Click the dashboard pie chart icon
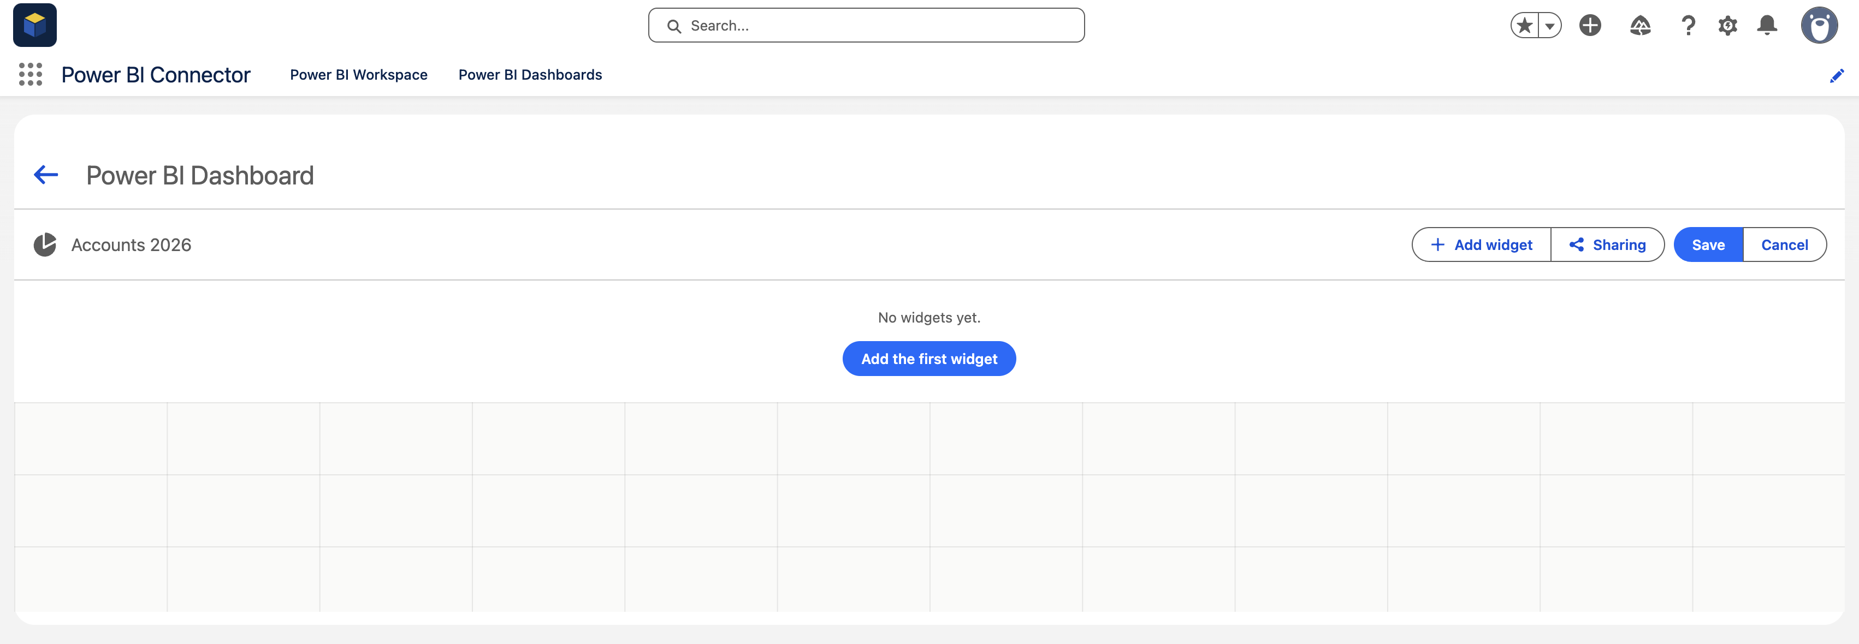The image size is (1859, 644). [45, 245]
